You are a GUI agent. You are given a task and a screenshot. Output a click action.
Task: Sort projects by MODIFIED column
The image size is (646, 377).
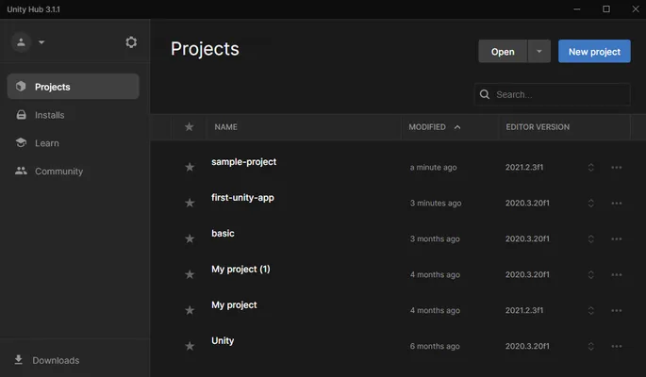coord(427,126)
